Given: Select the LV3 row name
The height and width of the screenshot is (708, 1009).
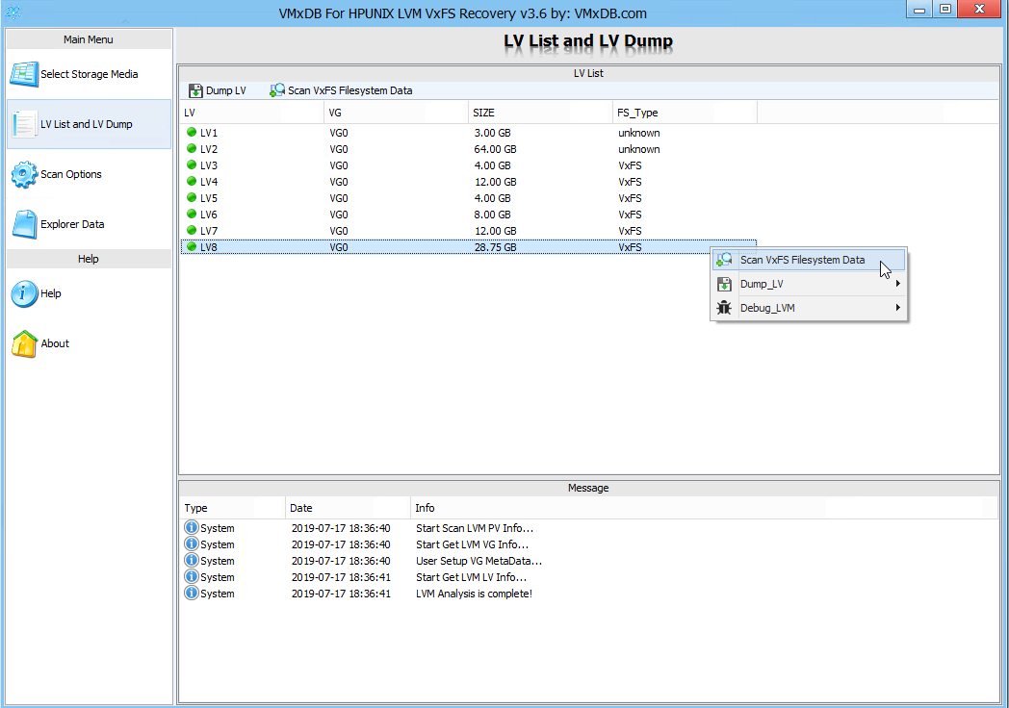Looking at the screenshot, I should pos(209,165).
